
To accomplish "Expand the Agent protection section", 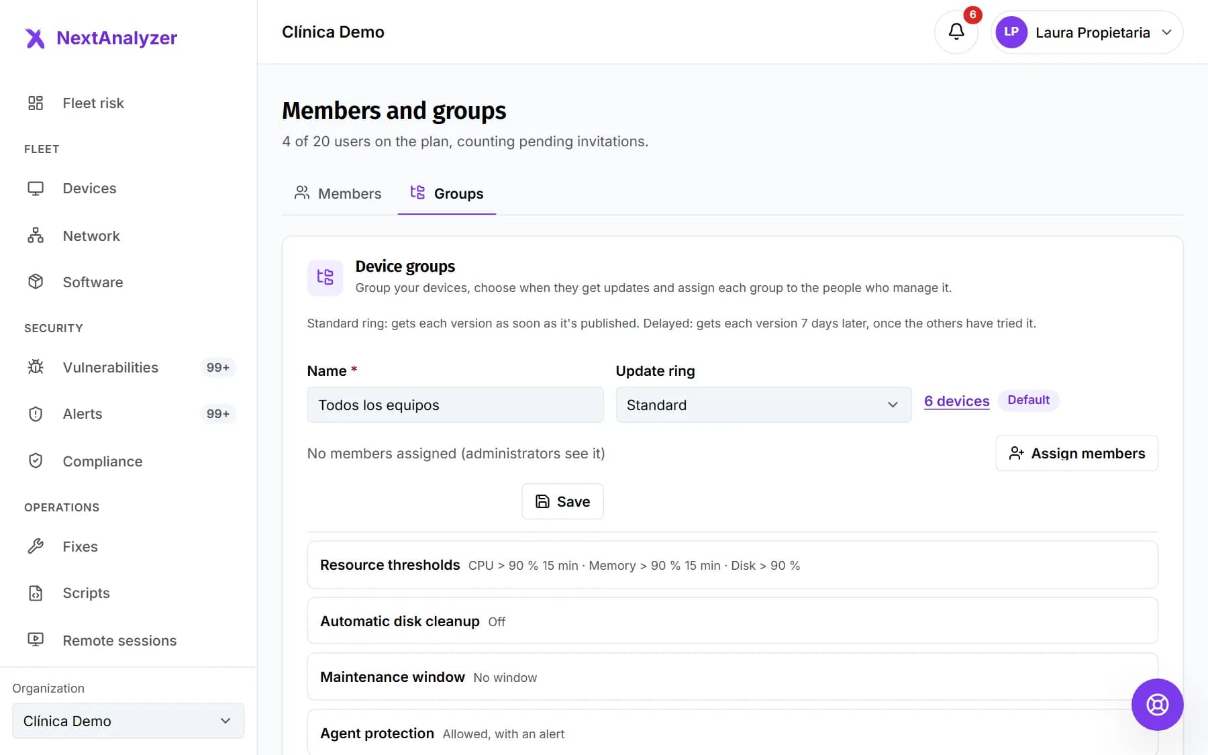I will click(732, 733).
